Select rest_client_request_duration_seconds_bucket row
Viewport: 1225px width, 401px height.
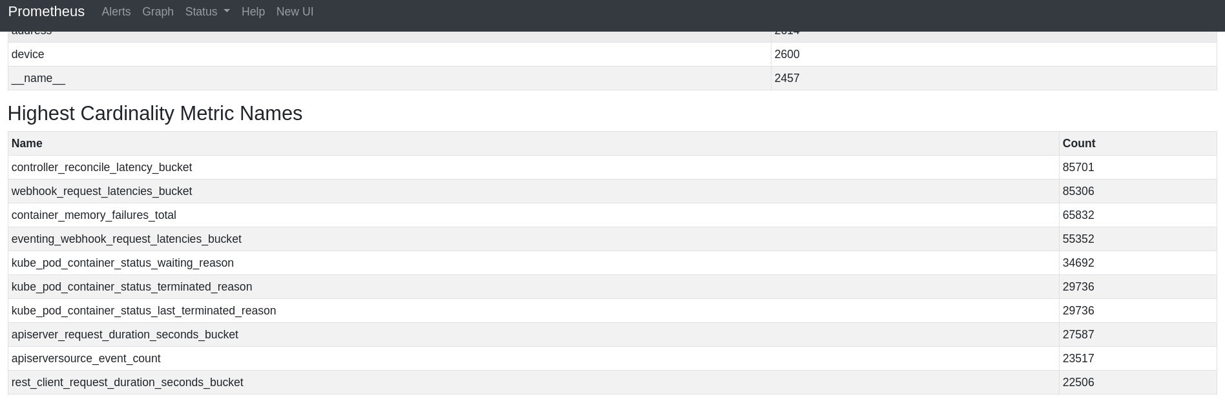(x=127, y=382)
